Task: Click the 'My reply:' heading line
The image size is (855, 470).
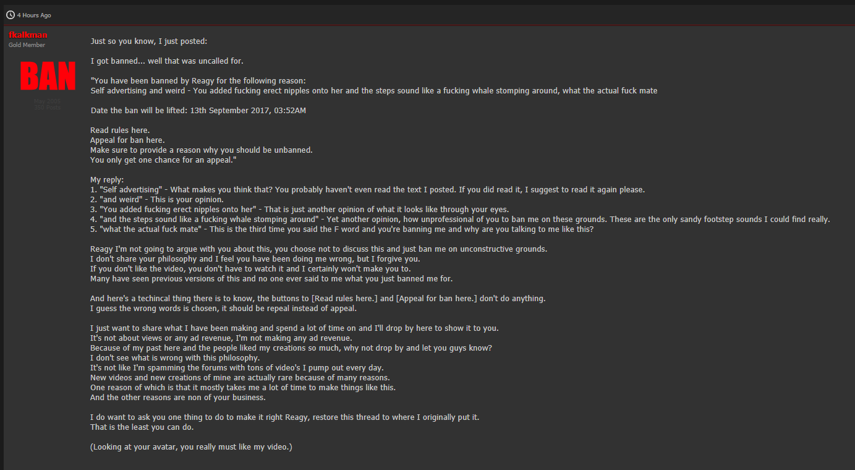Action: click(x=107, y=180)
